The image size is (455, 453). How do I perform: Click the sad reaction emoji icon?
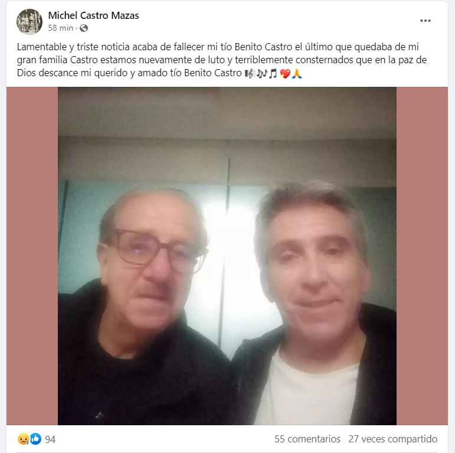click(x=23, y=439)
